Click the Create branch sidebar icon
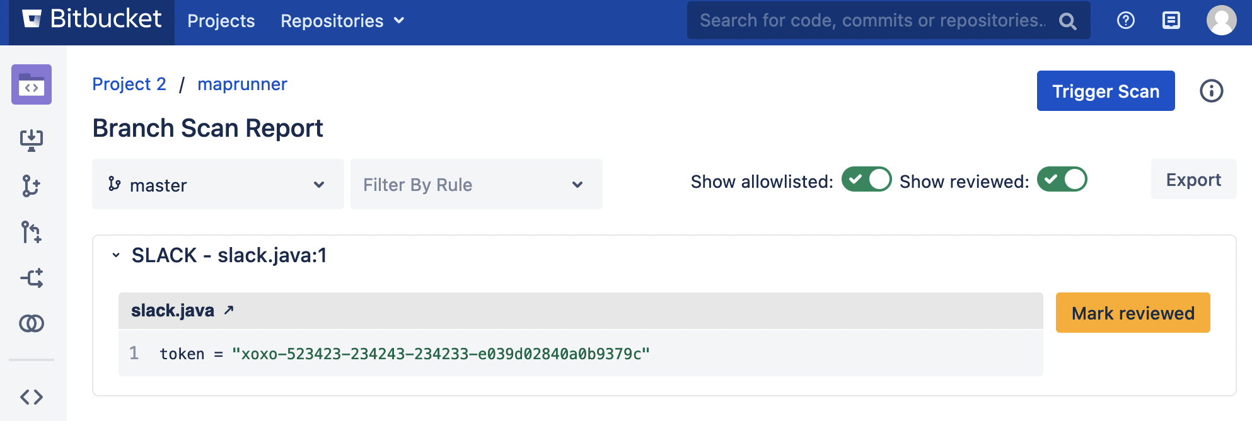This screenshot has width=1252, height=421. [32, 186]
